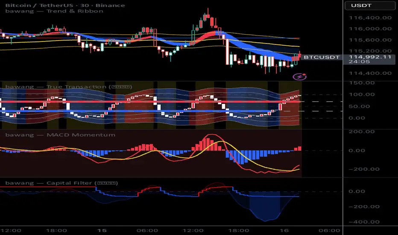Click the 200.00 MACD scale label
Viewport: 398px width, 235px height.
click(362, 132)
